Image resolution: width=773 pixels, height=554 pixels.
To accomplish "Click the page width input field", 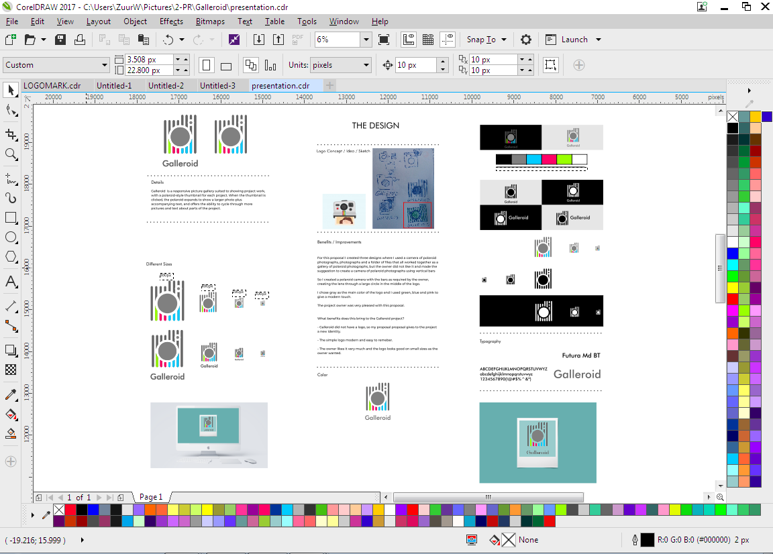I will coord(150,59).
